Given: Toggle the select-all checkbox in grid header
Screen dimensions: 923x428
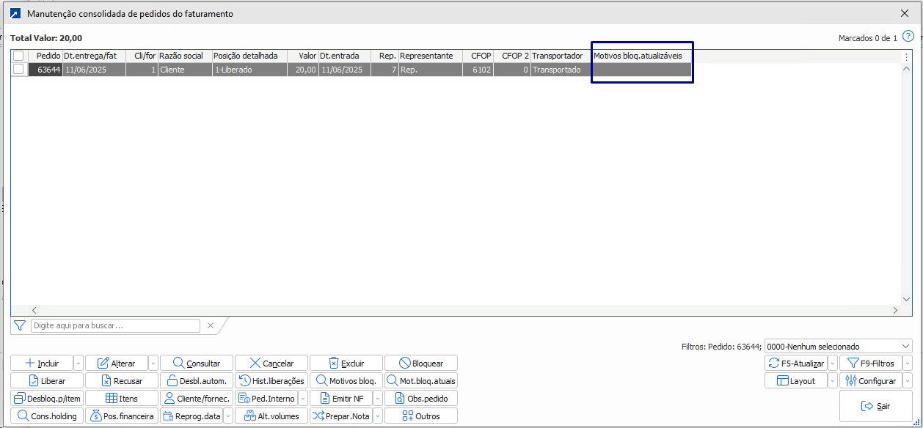Looking at the screenshot, I should (x=18, y=56).
